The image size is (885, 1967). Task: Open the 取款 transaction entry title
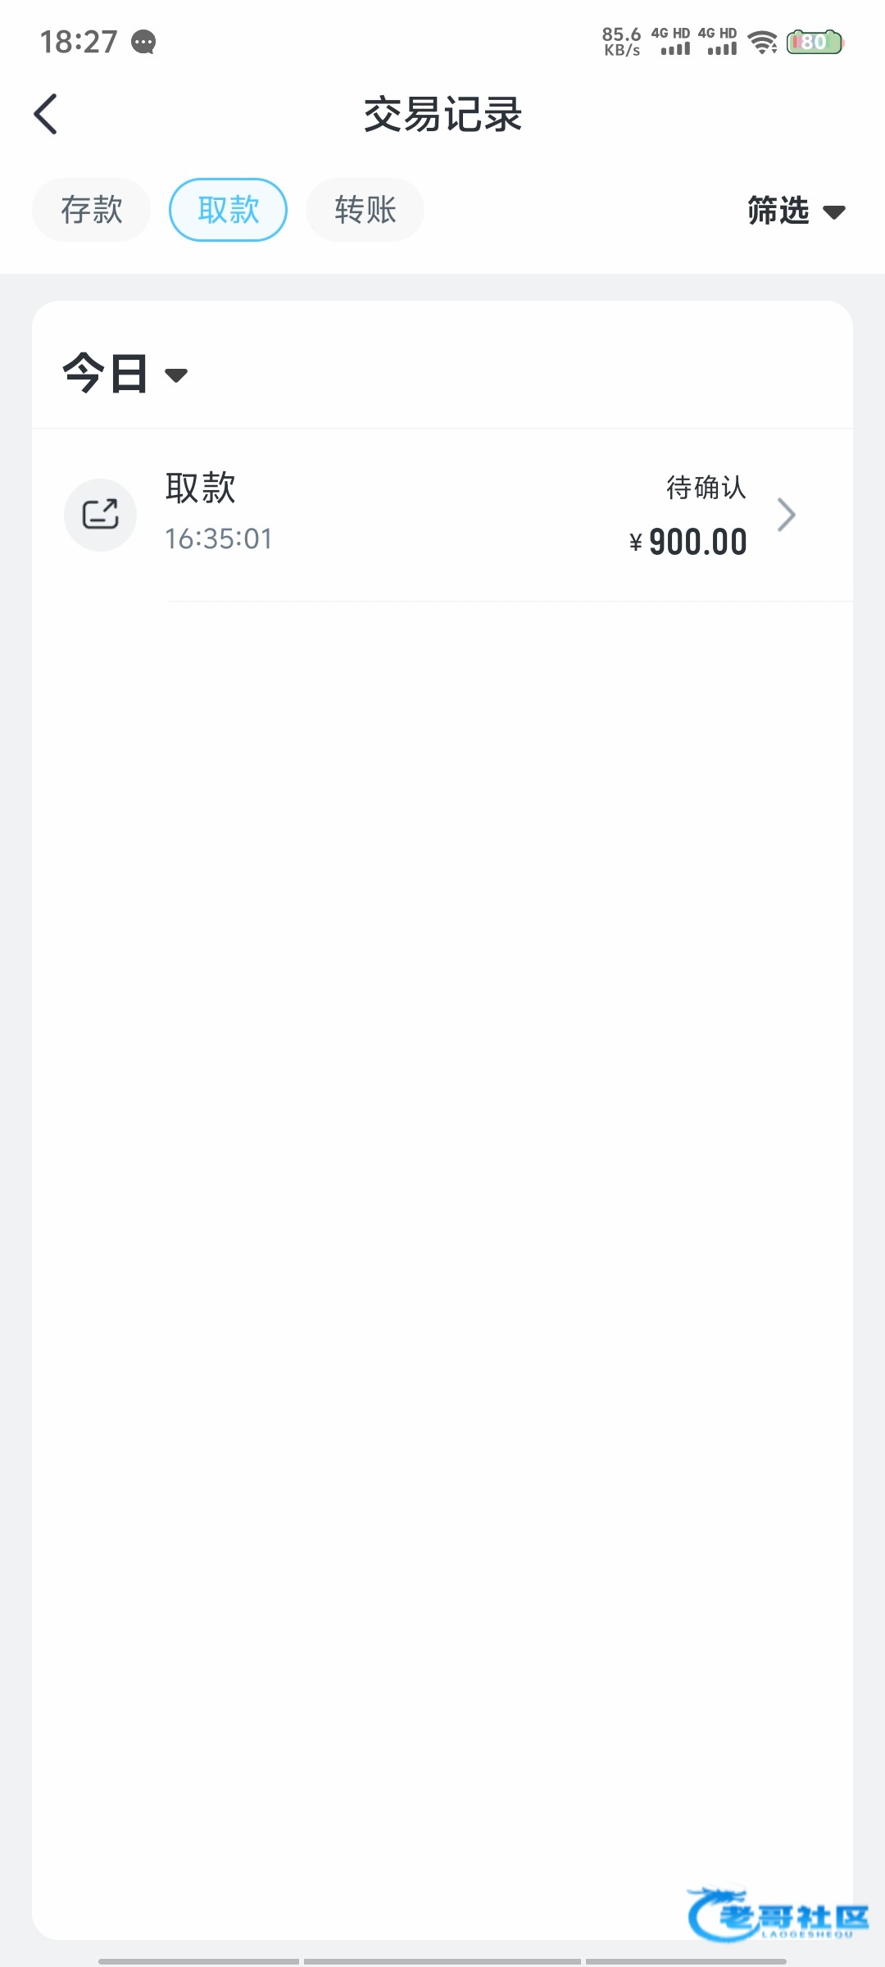pyautogui.click(x=201, y=488)
